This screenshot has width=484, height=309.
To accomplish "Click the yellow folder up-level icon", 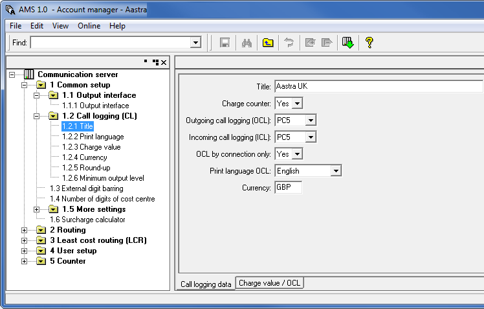I will (x=267, y=43).
